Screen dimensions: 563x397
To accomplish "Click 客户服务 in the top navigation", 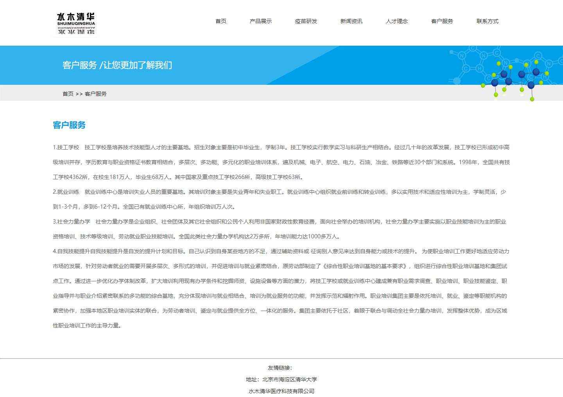I will [442, 21].
